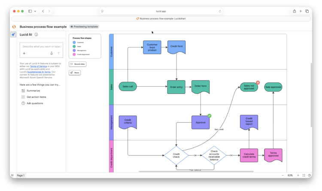Click the Lucid AI info icon
This screenshot has width=322, height=191.
click(x=36, y=34)
